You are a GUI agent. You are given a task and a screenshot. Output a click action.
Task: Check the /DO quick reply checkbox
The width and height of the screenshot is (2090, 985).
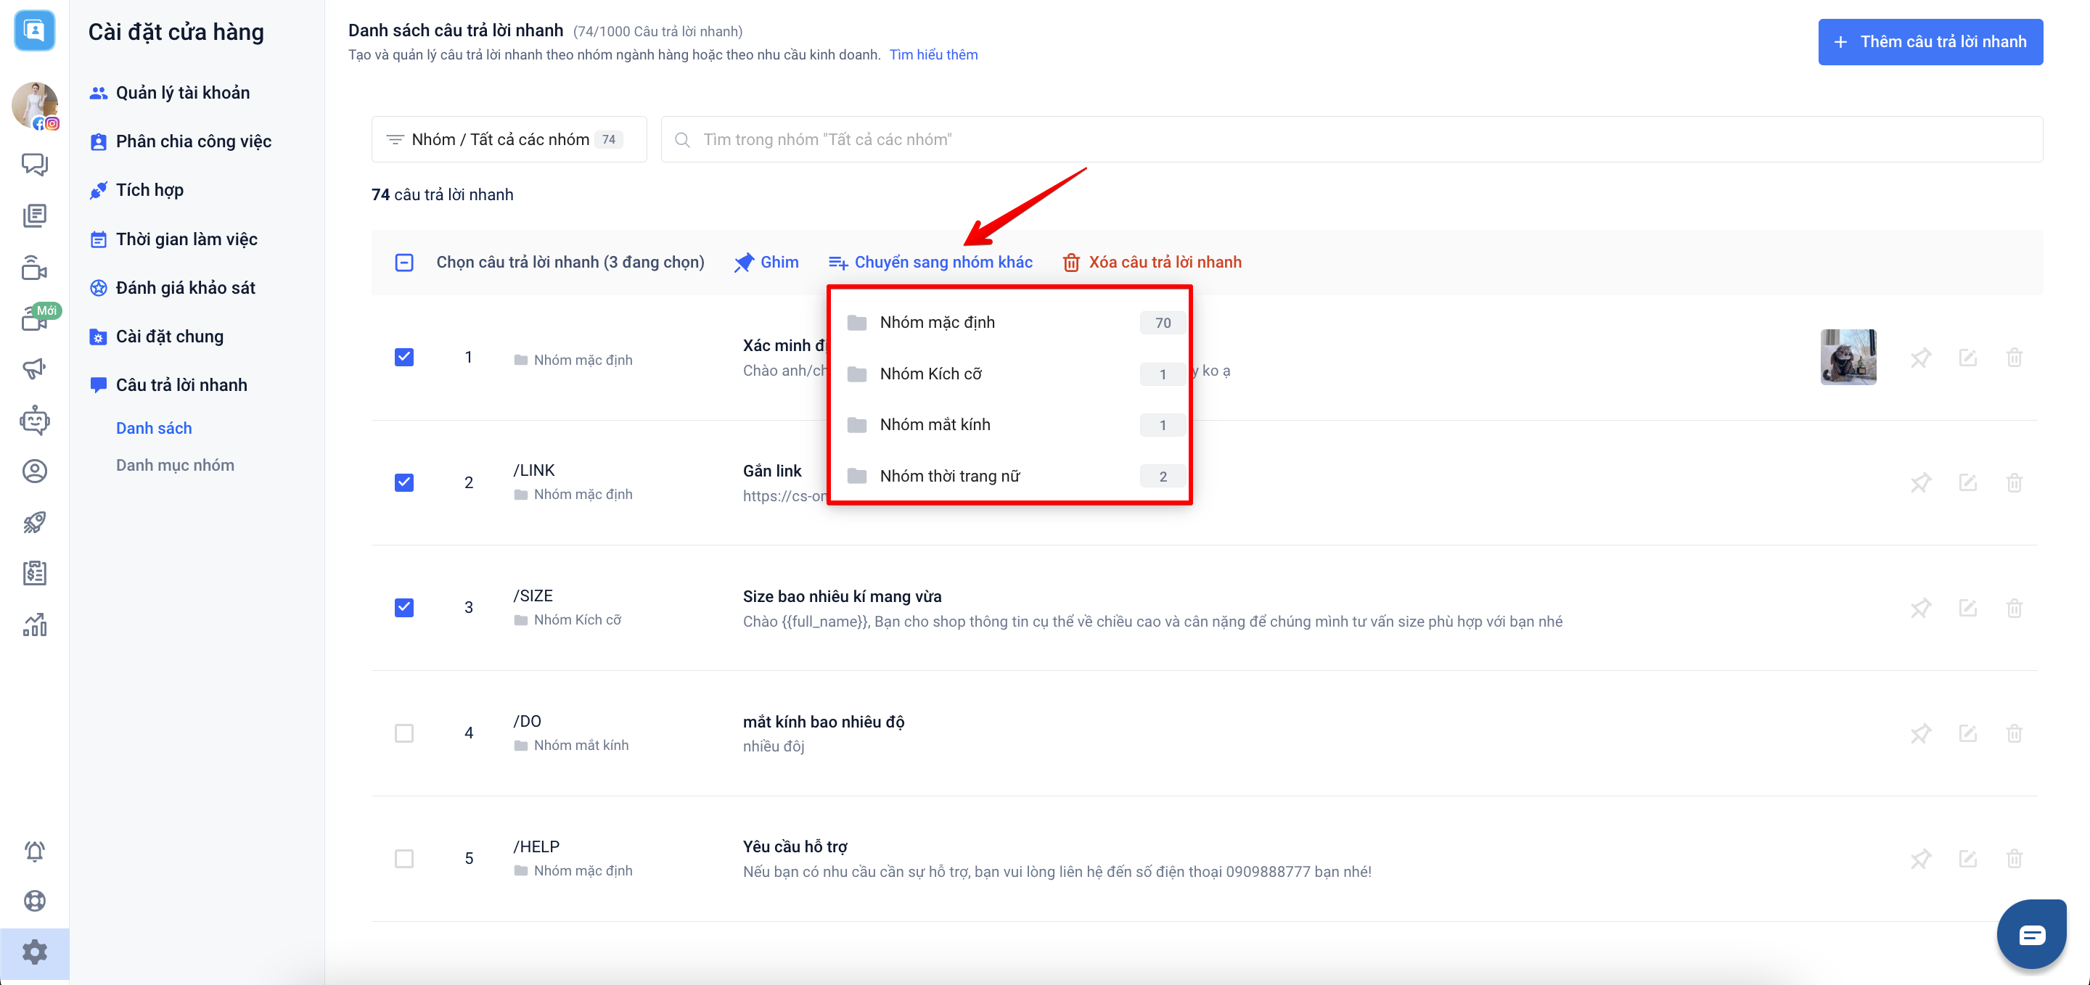click(x=404, y=733)
